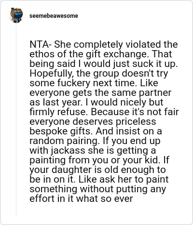Select the final line 'effort in it what so ever'
This screenshot has height=225, width=193.
coord(81,199)
